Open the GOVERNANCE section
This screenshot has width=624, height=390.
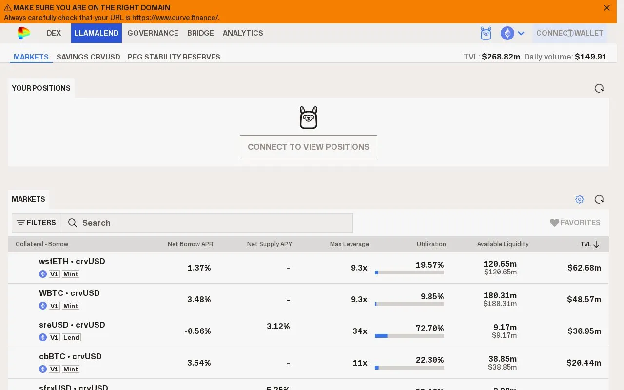tap(153, 33)
